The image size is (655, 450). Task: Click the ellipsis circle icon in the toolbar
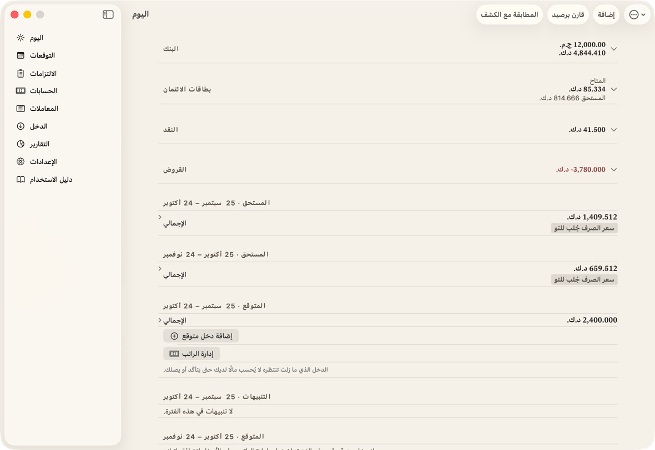point(634,14)
